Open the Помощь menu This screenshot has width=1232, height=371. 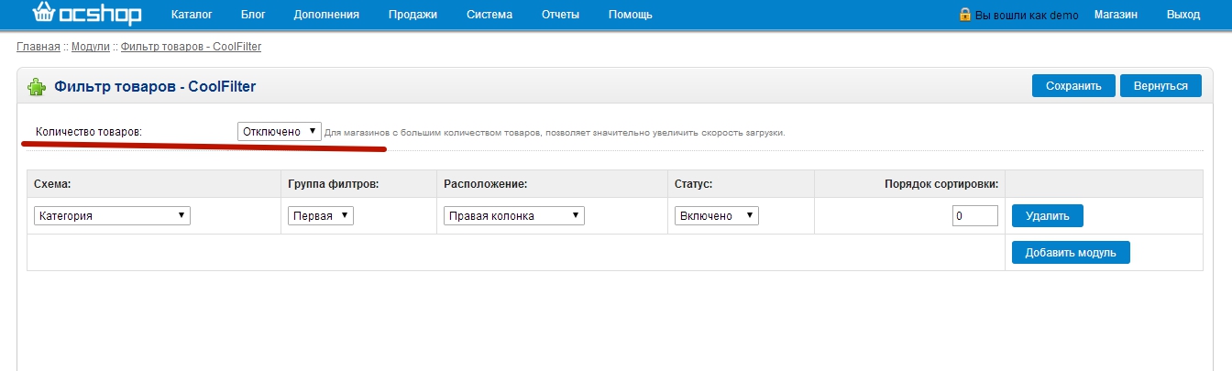631,15
